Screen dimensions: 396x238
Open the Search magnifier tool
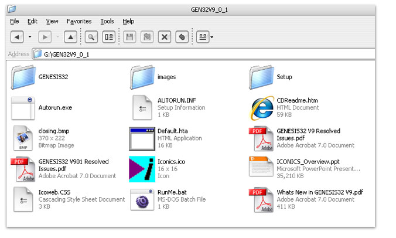tap(91, 37)
